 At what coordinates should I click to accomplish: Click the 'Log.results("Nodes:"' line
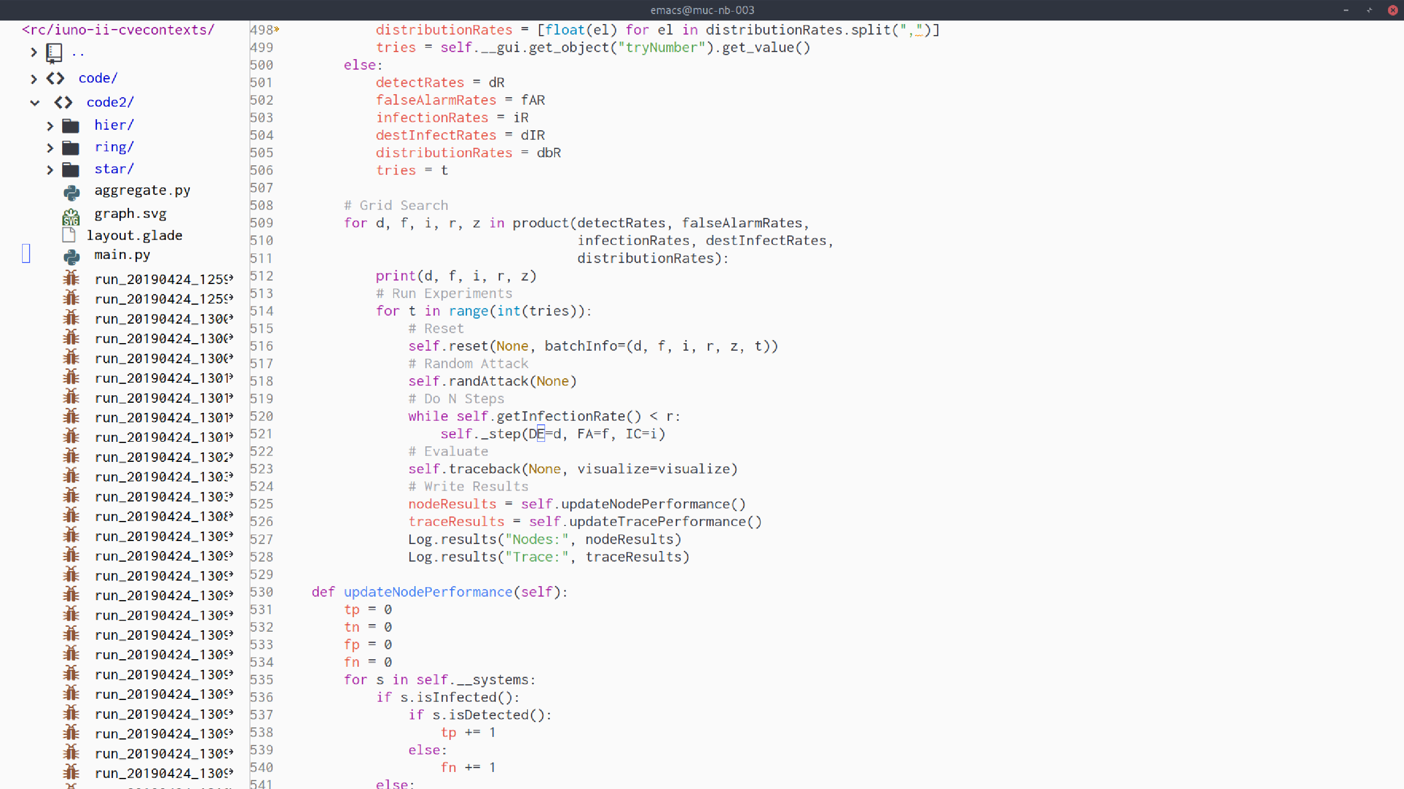pyautogui.click(x=545, y=540)
